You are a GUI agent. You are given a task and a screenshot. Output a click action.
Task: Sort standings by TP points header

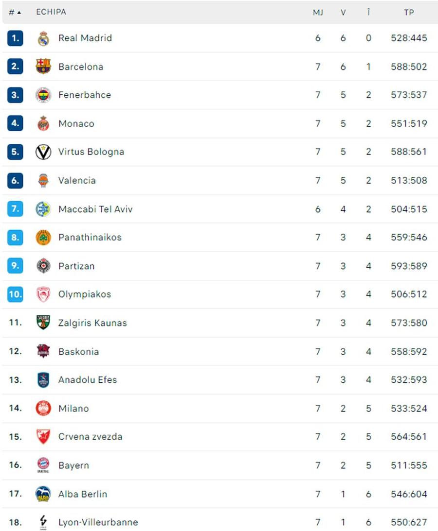coord(409,13)
